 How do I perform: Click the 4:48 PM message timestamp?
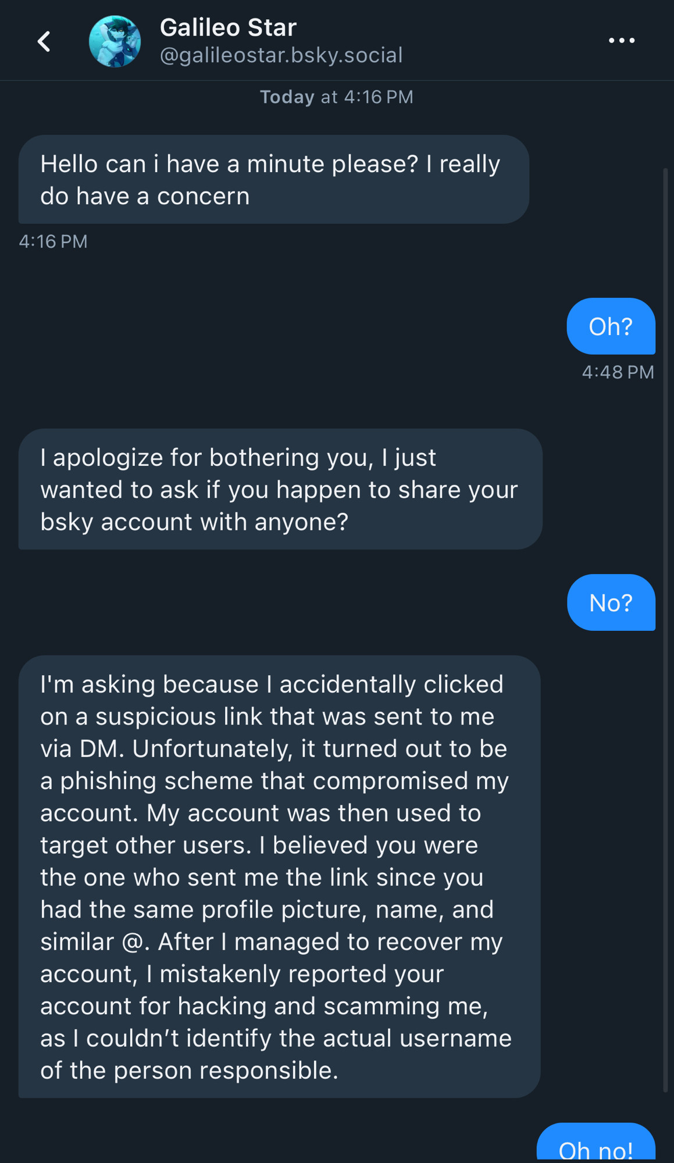point(618,372)
